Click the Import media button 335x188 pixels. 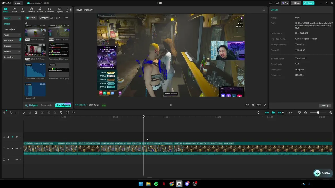pyautogui.click(x=31, y=18)
